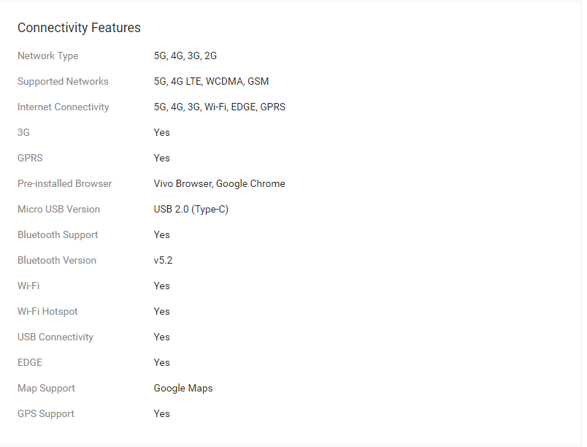Viewport: 587px width, 447px height.
Task: Click the Micro USB Version label
Action: [x=59, y=210]
